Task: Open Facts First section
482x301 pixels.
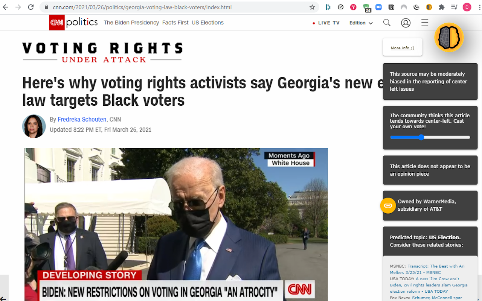Action: pyautogui.click(x=175, y=23)
